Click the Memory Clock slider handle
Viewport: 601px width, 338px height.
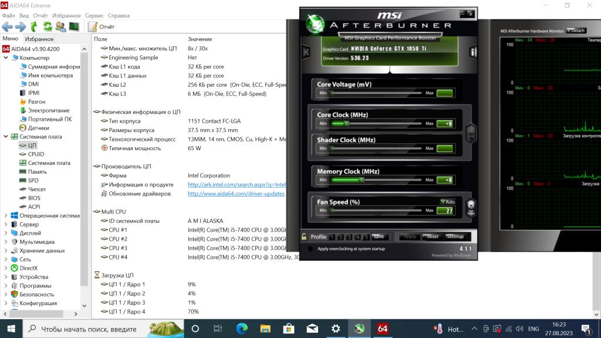[x=362, y=180]
